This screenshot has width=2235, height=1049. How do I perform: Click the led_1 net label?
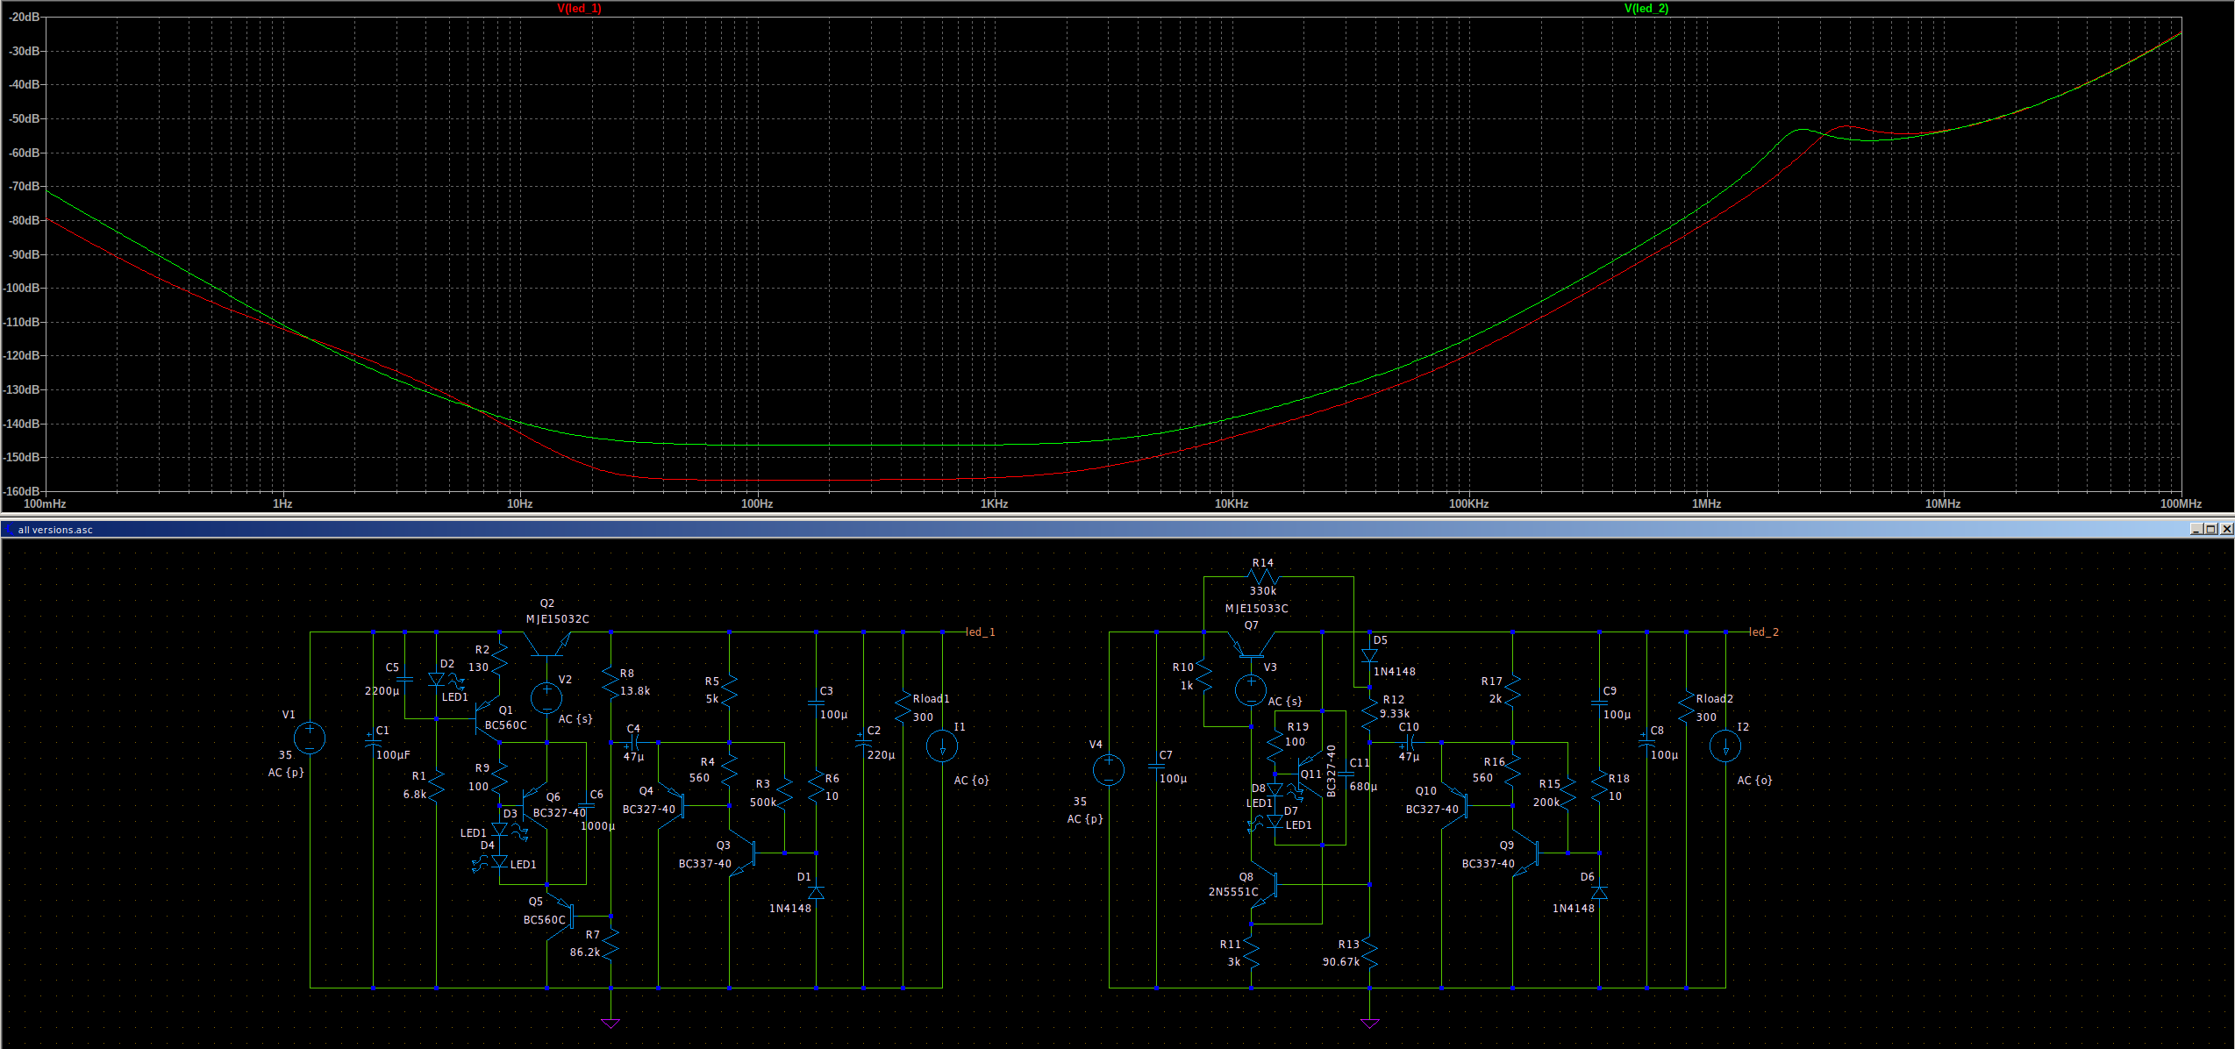click(x=981, y=632)
